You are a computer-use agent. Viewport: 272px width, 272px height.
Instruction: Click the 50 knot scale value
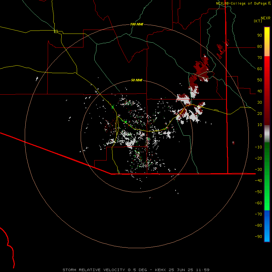[260, 80]
